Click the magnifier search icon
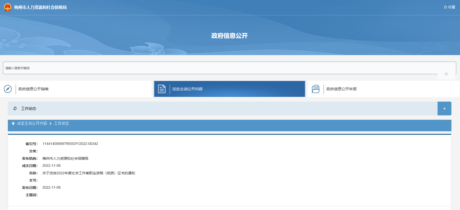460x210 pixels. 446,74
